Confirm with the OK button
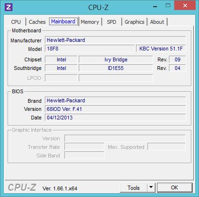 [175, 187]
